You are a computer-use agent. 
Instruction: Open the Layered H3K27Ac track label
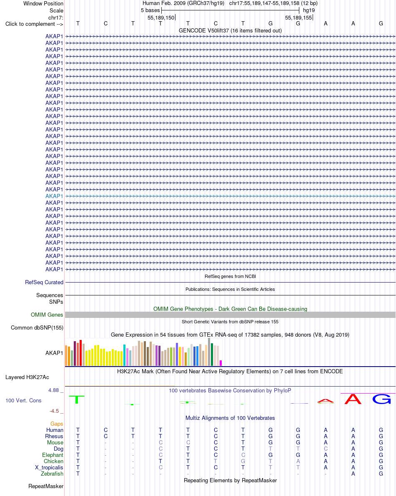point(27,377)
